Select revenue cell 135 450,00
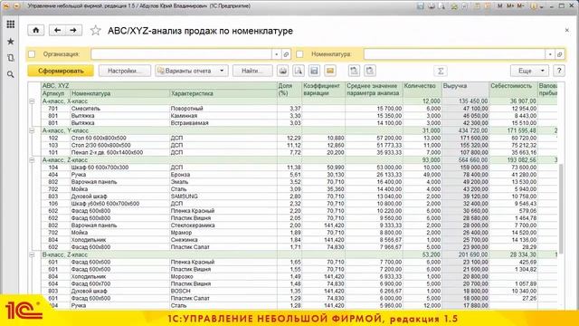 pos(465,101)
